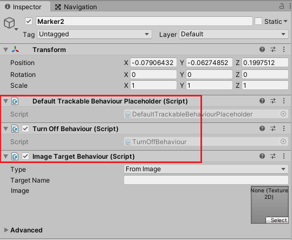
Task: Open help for Image Target Behaviour
Action: point(262,156)
